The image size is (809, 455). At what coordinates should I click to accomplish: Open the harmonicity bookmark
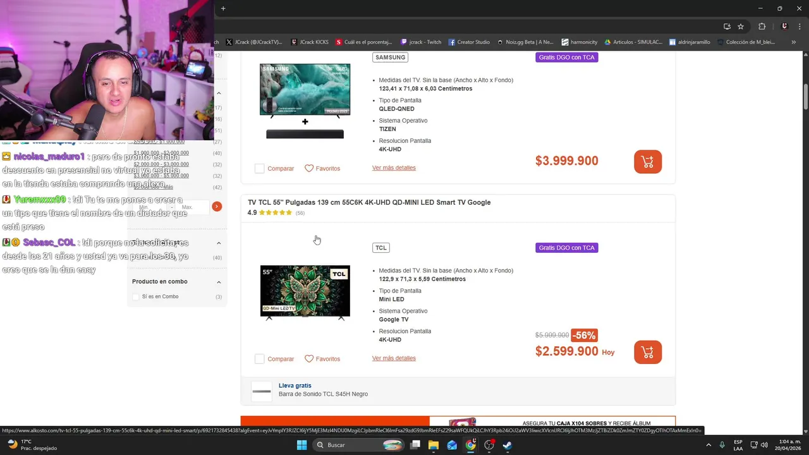[x=580, y=42]
